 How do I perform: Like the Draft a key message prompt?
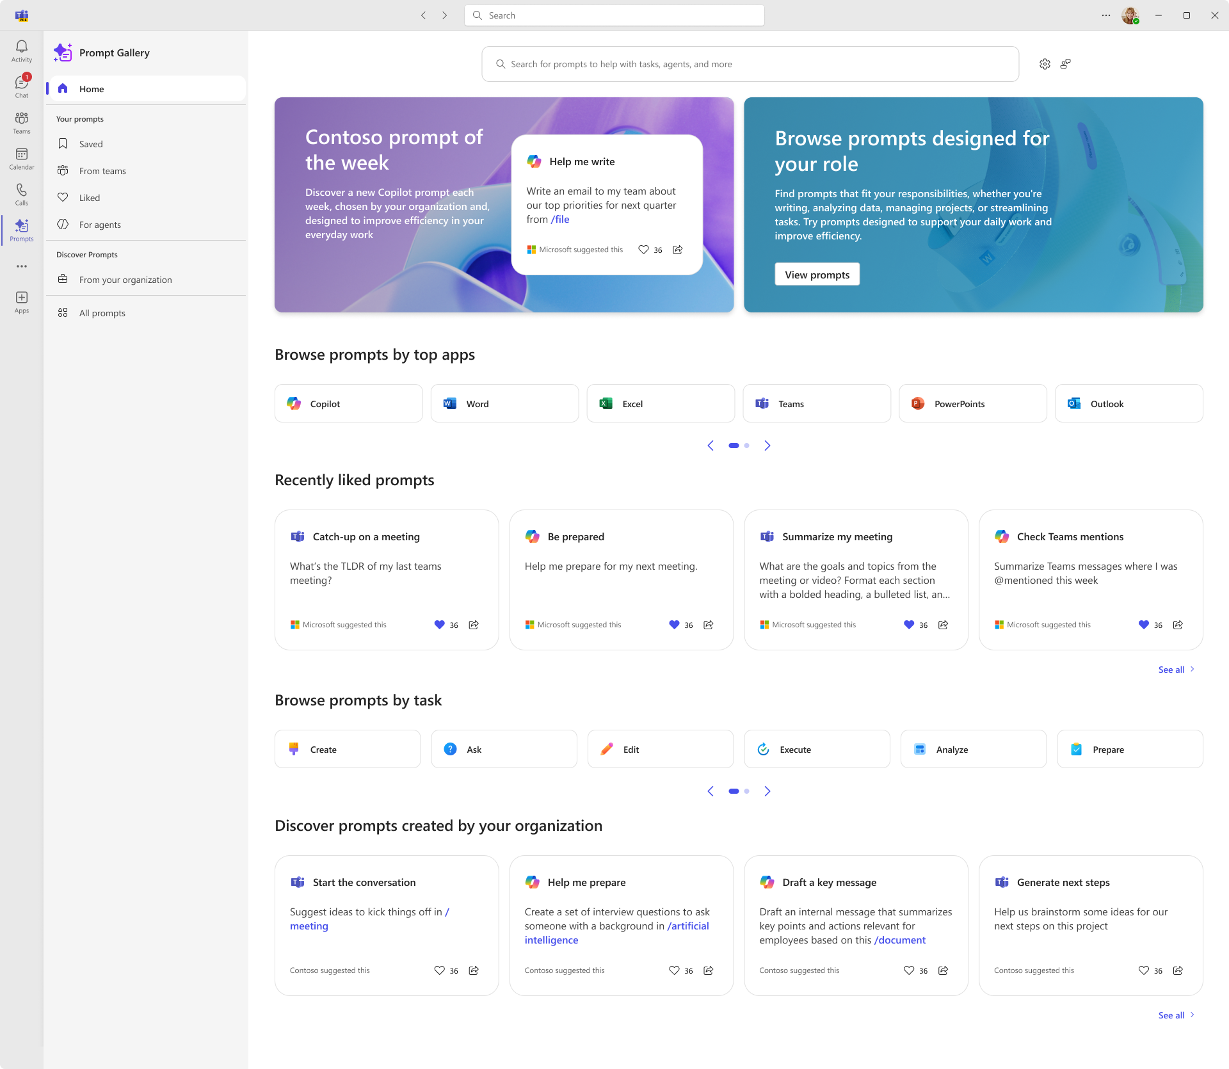click(909, 970)
